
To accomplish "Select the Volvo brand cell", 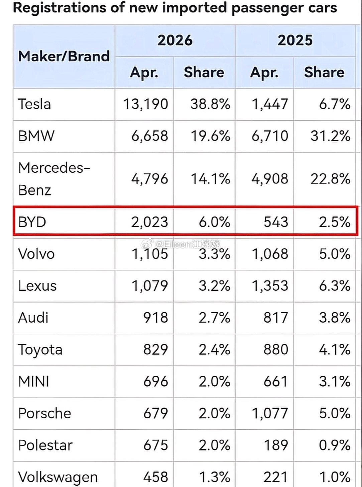I will pos(64,254).
